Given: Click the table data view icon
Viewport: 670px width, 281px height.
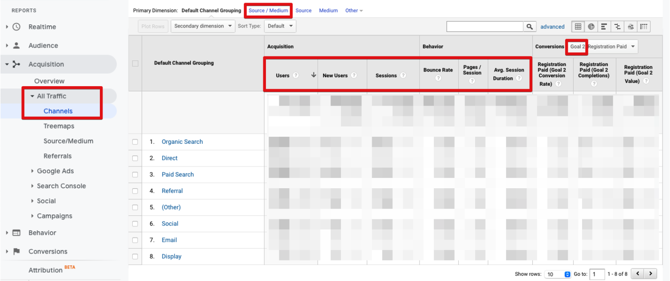Looking at the screenshot, I should coord(578,26).
